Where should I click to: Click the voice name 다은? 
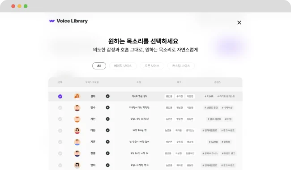pos(93,130)
